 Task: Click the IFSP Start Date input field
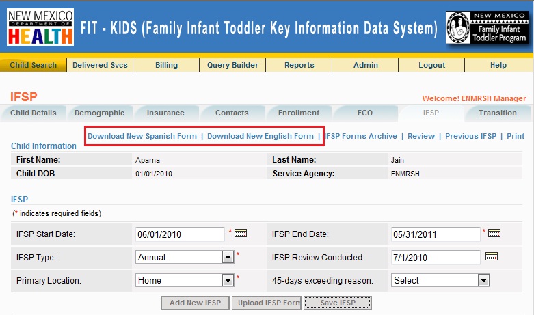point(180,234)
